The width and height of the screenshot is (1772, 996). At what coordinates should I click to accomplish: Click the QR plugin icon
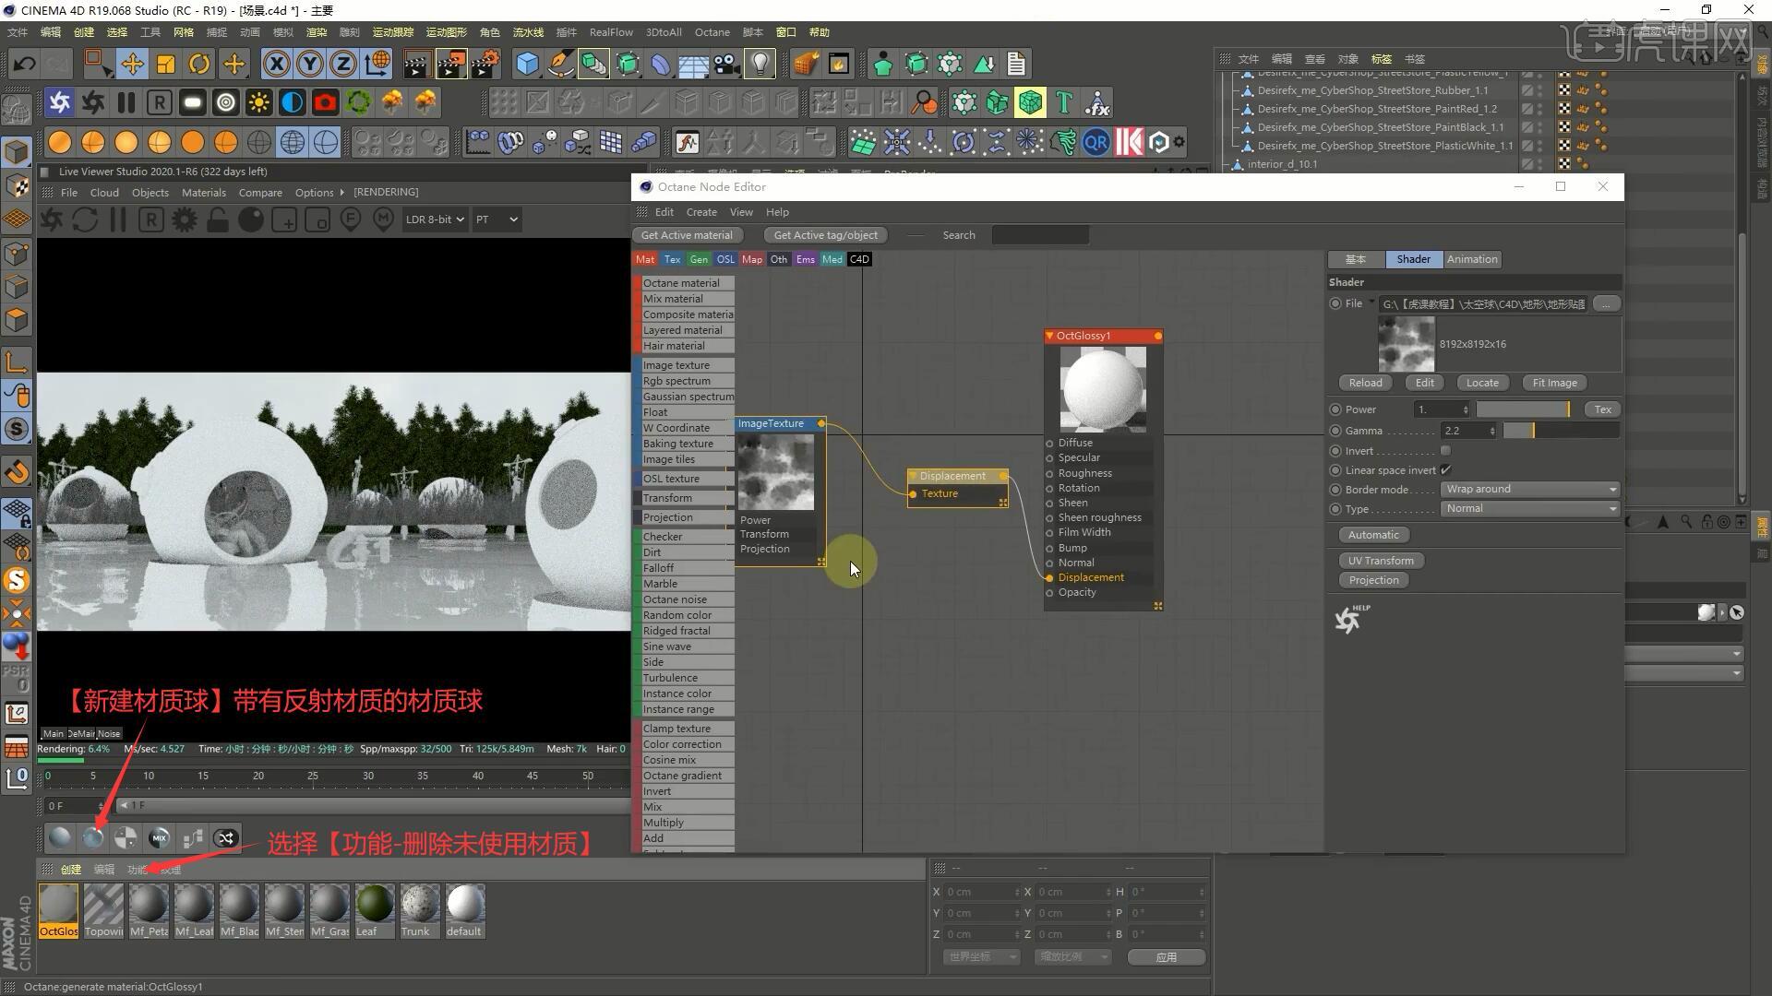[x=1096, y=142]
